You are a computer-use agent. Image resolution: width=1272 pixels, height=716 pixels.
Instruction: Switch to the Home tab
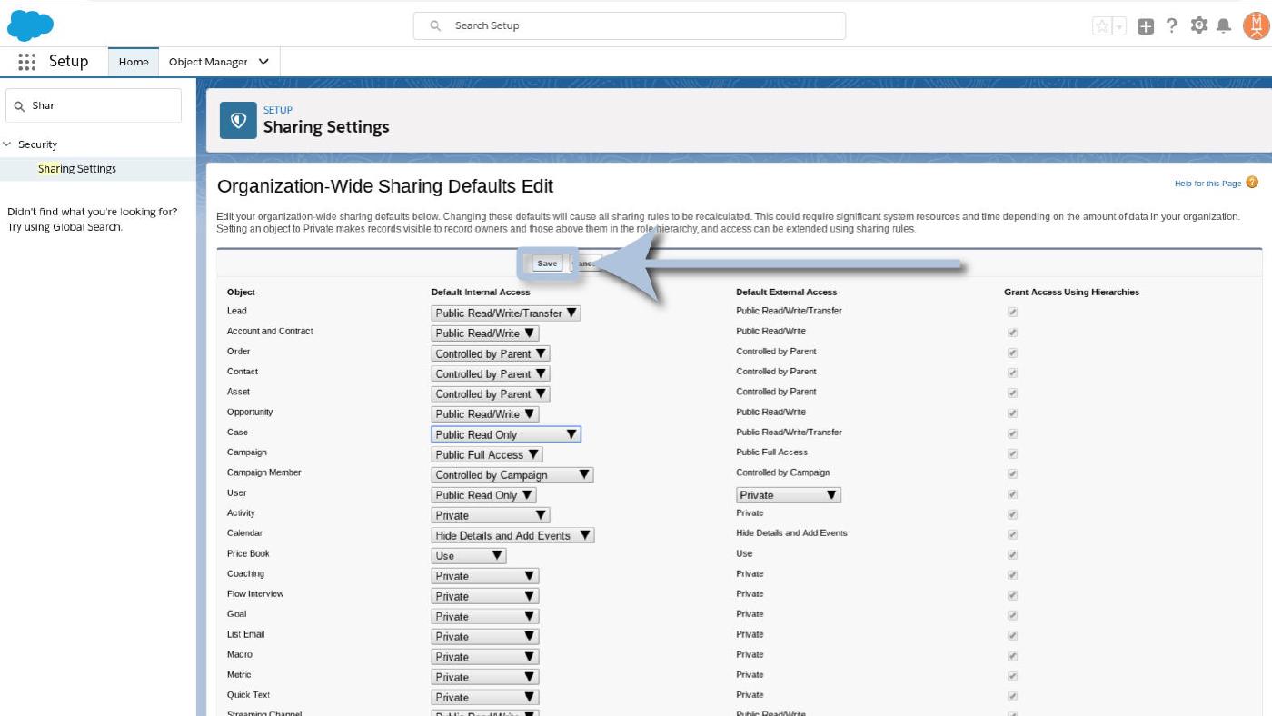(x=134, y=62)
